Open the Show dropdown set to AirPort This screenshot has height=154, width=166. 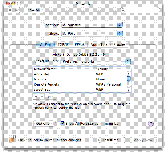92,34
